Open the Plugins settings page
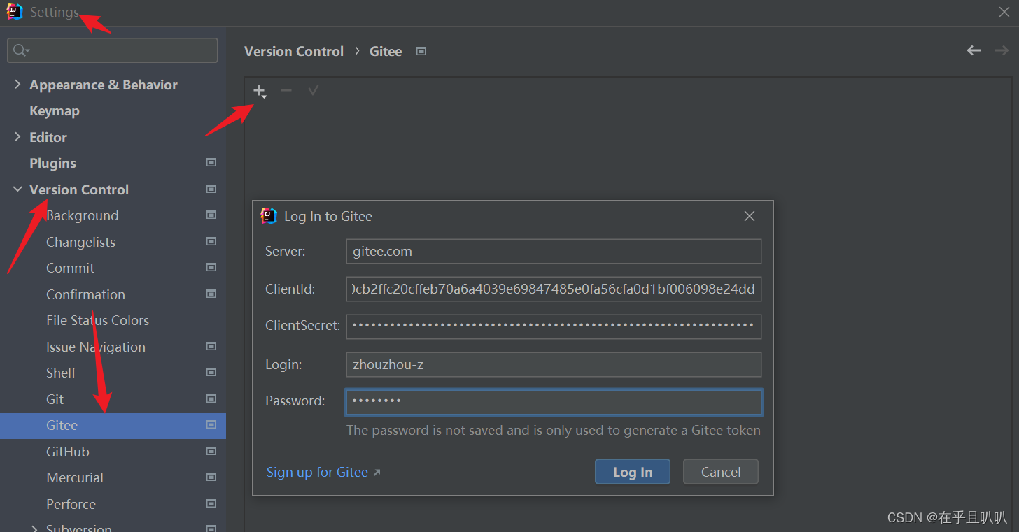Image resolution: width=1019 pixels, height=532 pixels. point(52,163)
